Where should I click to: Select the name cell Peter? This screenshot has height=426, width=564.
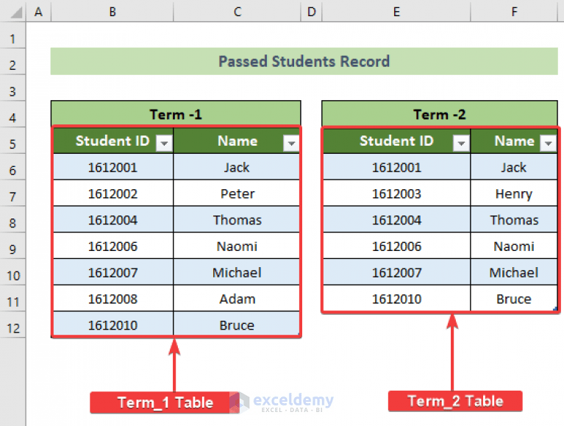pos(237,194)
